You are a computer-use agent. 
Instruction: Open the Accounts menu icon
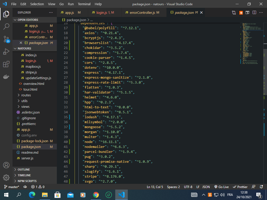pyautogui.click(x=6, y=165)
